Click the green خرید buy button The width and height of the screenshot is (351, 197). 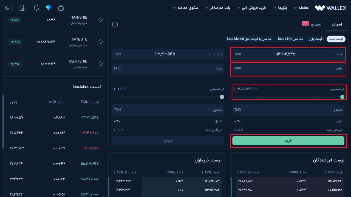[288, 141]
